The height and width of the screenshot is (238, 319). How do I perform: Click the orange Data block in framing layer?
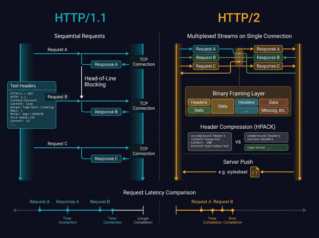point(223,106)
